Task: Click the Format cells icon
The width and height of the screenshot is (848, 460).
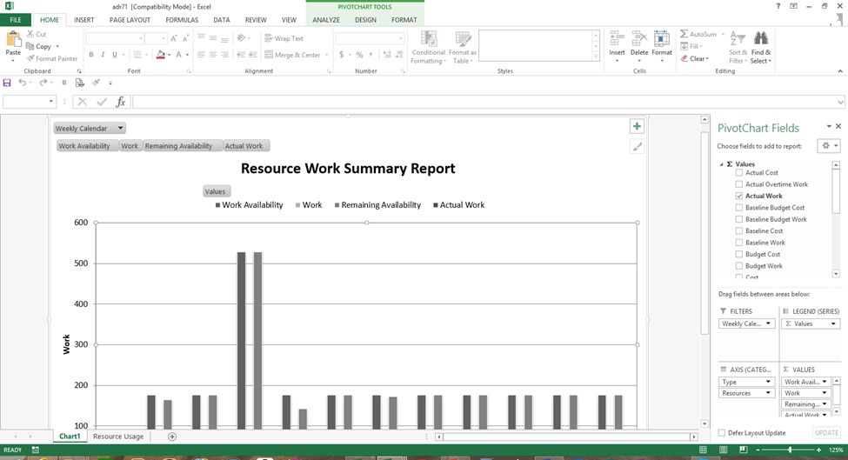Action: pyautogui.click(x=661, y=39)
